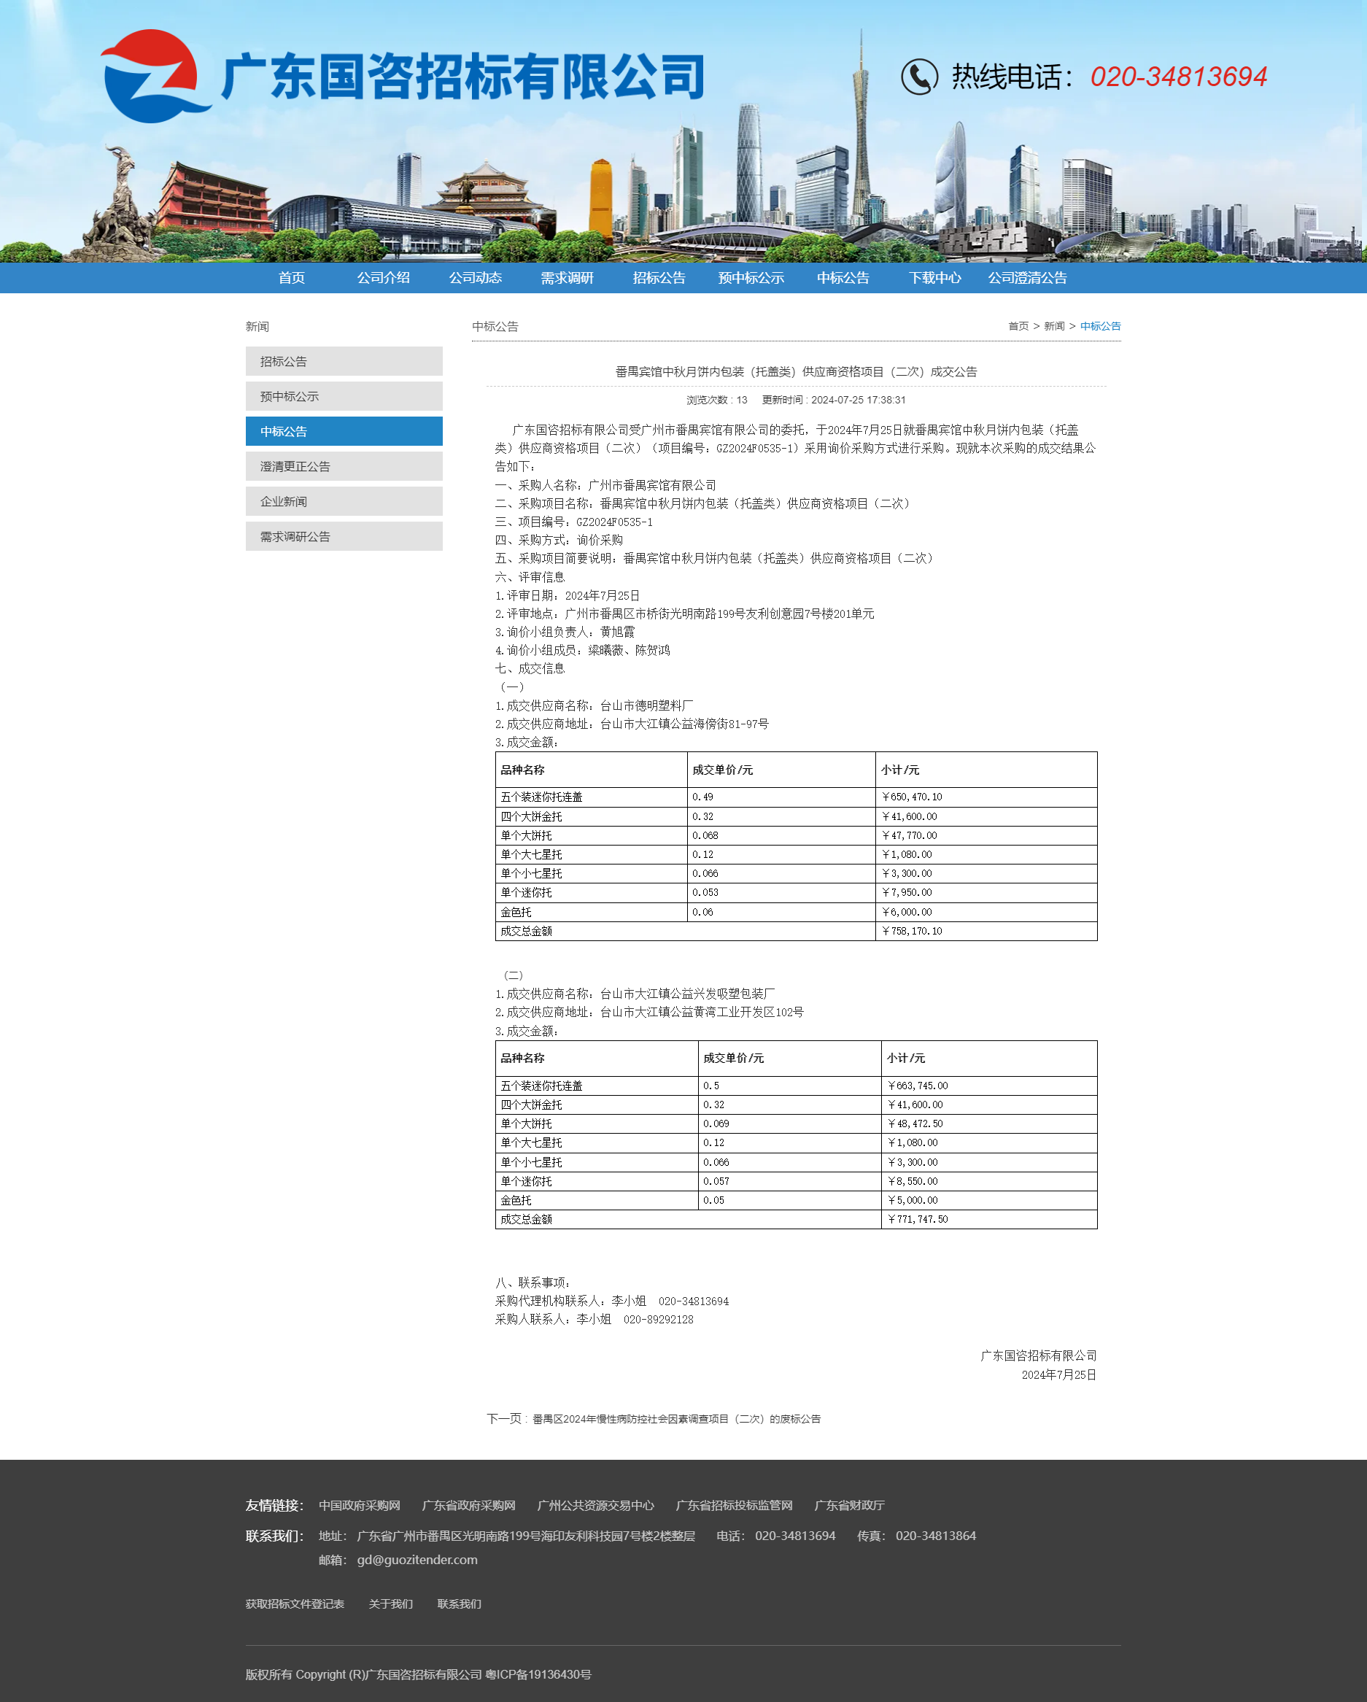Open 公司介绍 in the navigation bar
The image size is (1367, 1702).
pyautogui.click(x=384, y=278)
